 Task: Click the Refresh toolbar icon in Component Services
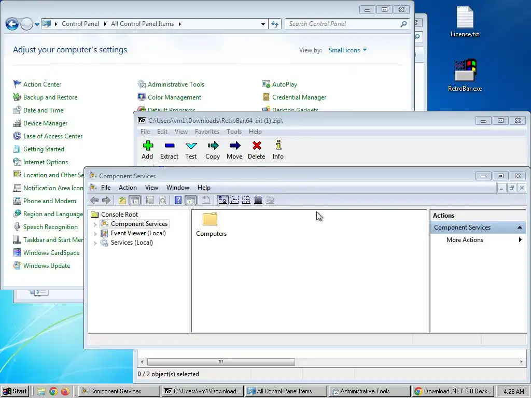162,201
